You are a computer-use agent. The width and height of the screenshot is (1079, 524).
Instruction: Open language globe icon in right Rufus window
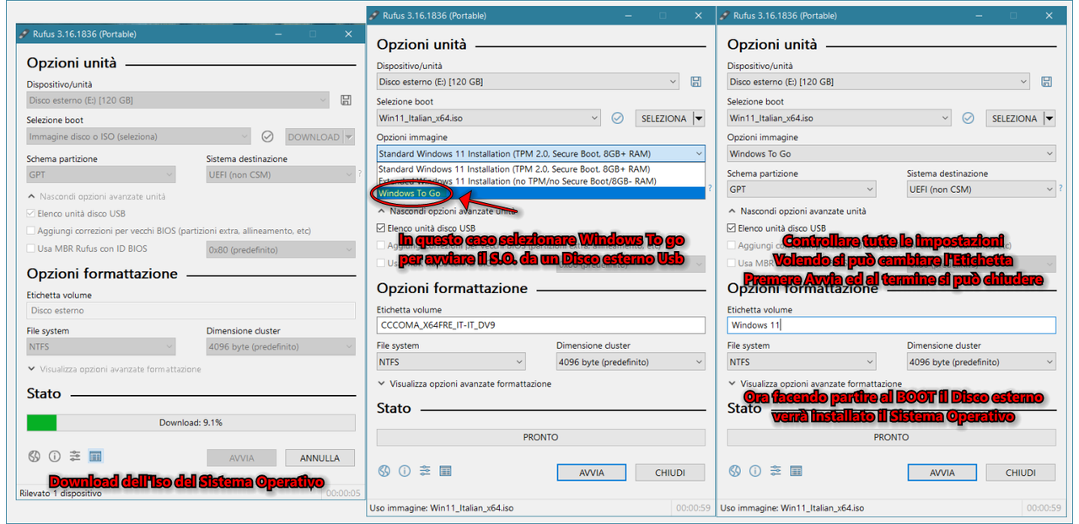[735, 471]
